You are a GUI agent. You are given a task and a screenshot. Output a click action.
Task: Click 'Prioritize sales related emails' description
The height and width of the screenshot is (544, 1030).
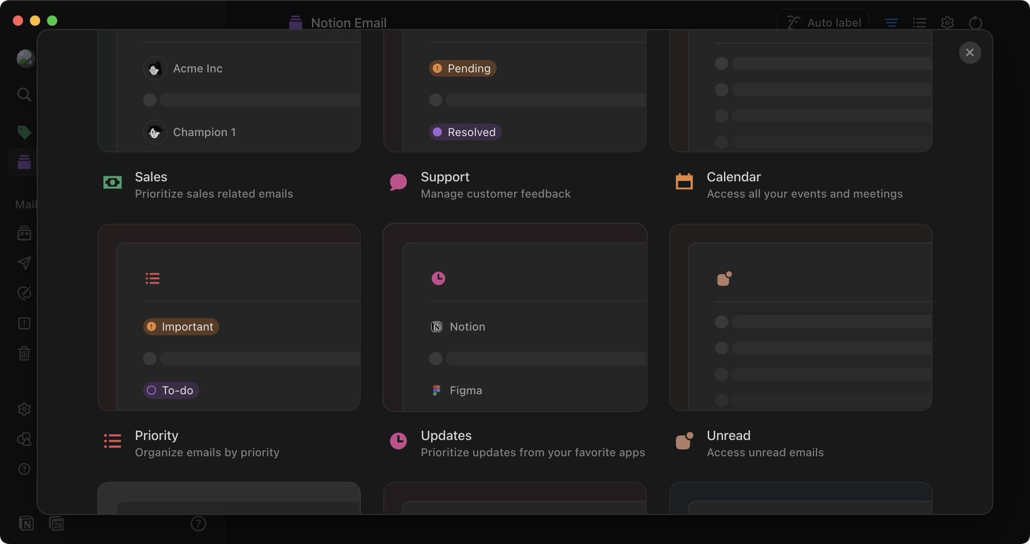214,194
